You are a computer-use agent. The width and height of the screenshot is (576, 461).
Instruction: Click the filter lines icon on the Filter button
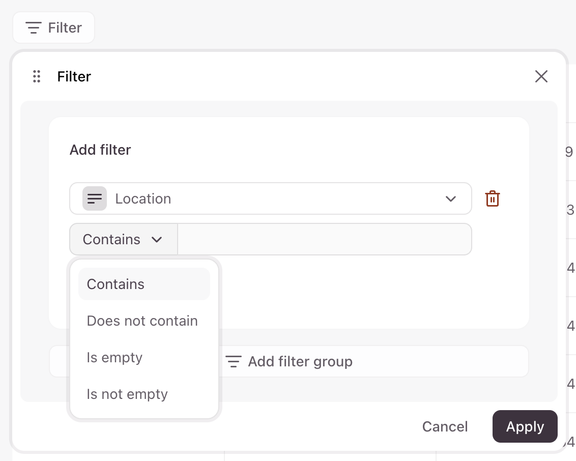(34, 27)
